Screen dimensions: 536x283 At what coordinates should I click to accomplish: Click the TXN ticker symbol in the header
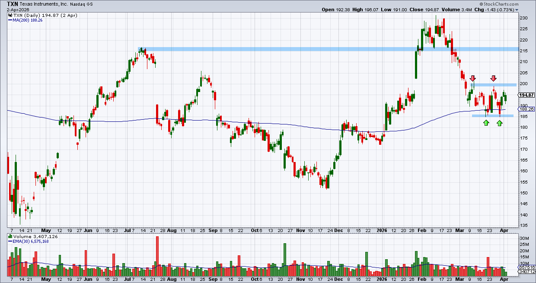[13, 3]
